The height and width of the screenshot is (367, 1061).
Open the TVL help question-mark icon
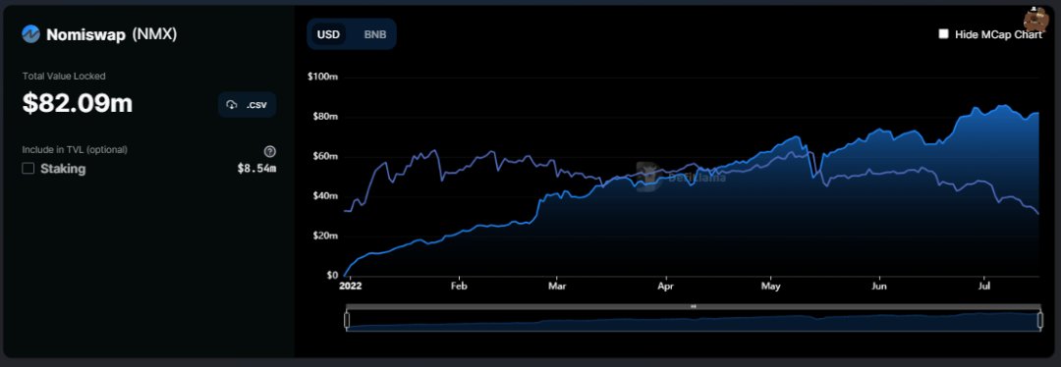[270, 151]
